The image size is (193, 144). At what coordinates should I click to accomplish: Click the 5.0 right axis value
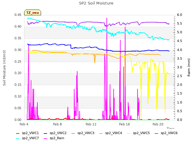click(179, 32)
